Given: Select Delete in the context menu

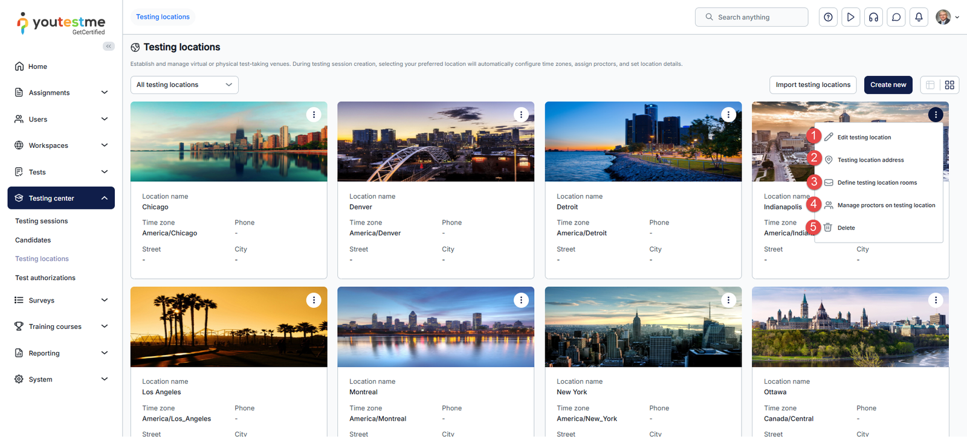Looking at the screenshot, I should (x=846, y=228).
